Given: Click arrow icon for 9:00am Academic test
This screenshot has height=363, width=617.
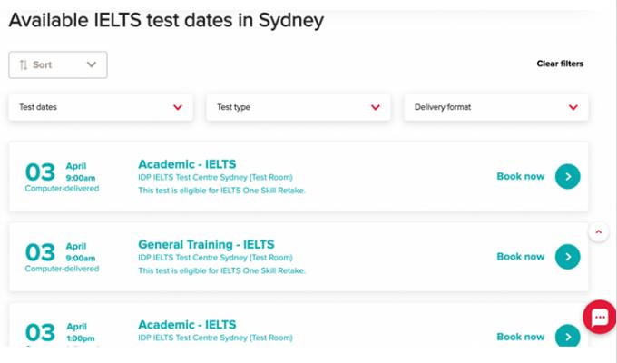Looking at the screenshot, I should (x=567, y=177).
